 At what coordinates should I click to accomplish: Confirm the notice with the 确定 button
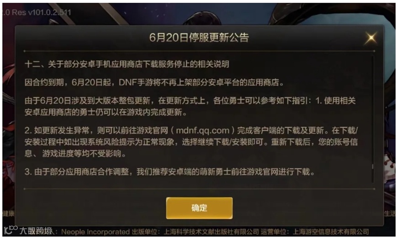point(199,208)
